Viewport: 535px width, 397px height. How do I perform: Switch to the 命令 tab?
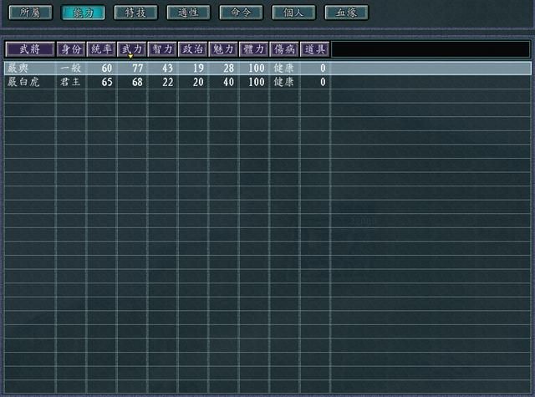[x=240, y=13]
